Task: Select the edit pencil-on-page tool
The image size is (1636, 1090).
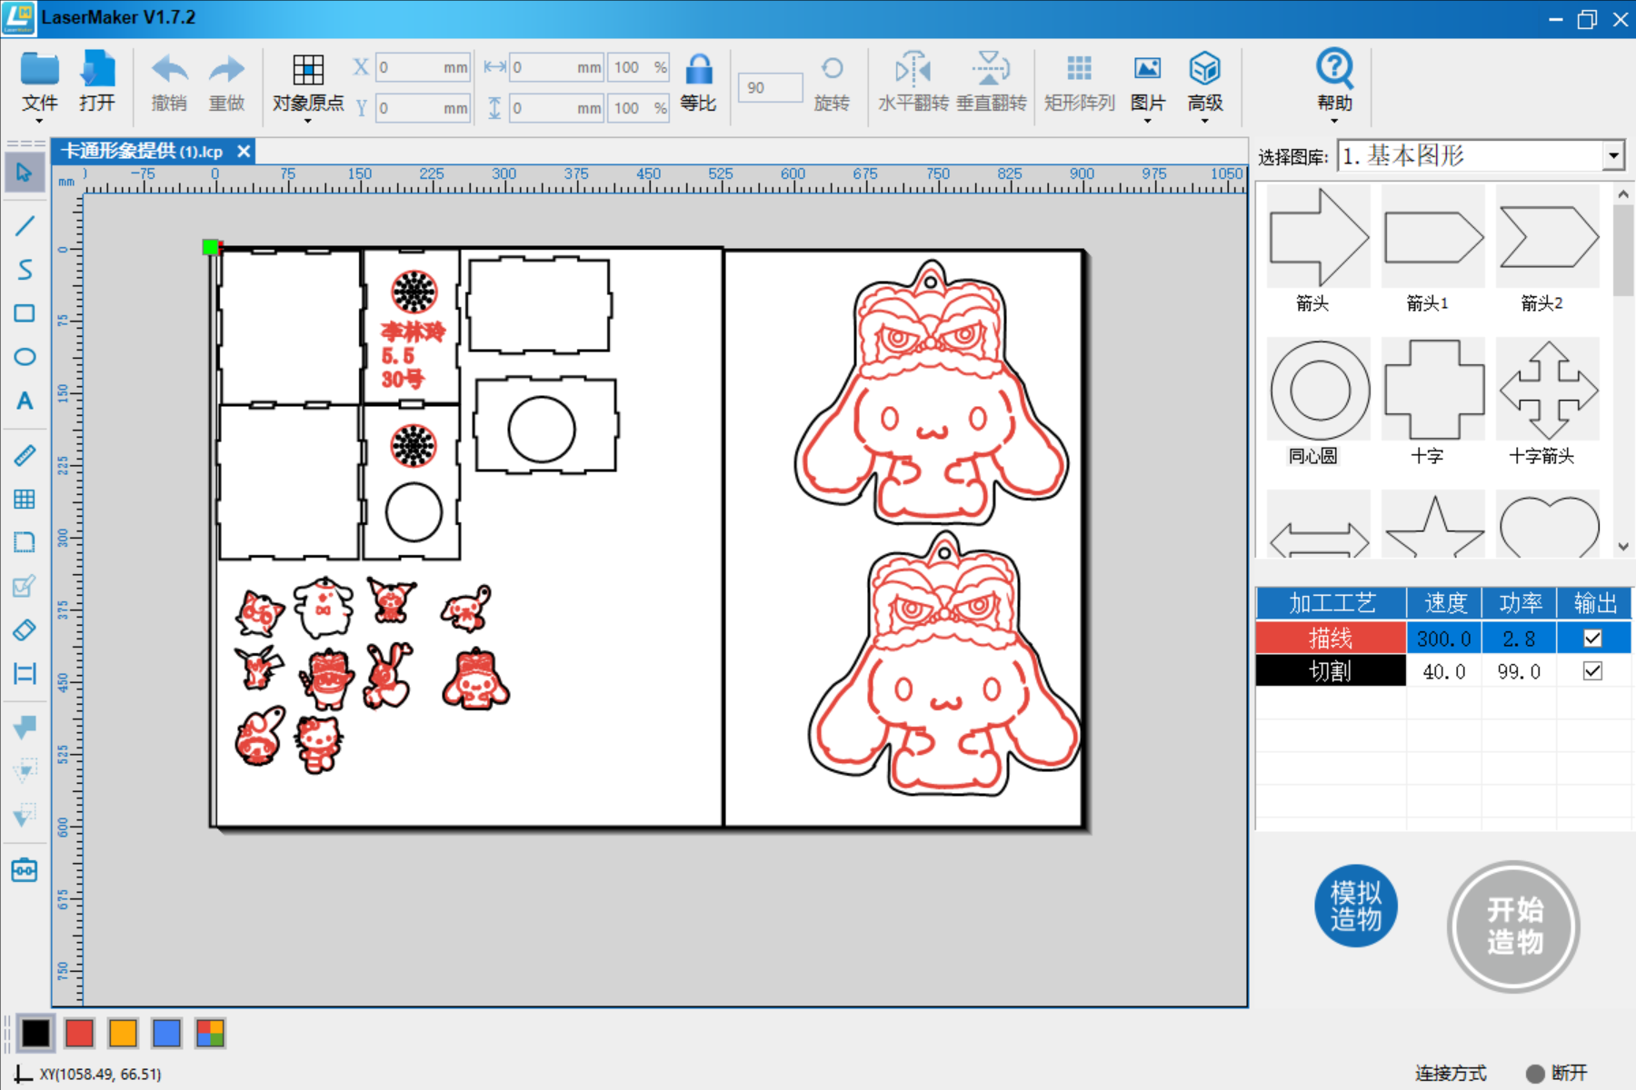Action: point(25,586)
